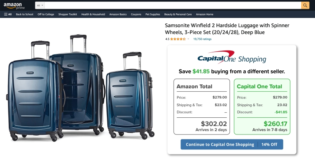Image resolution: width=315 pixels, height=159 pixels.
Task: Select Health & Household category
Action: coord(93,15)
